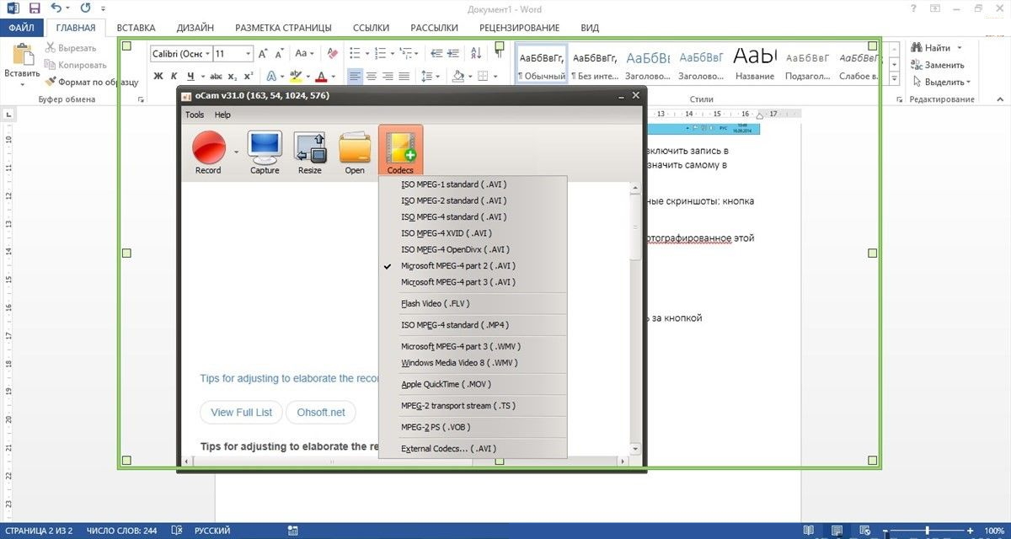Screen dimensions: 1011x539
Task: Open Word Help question mark icon
Action: [x=914, y=8]
